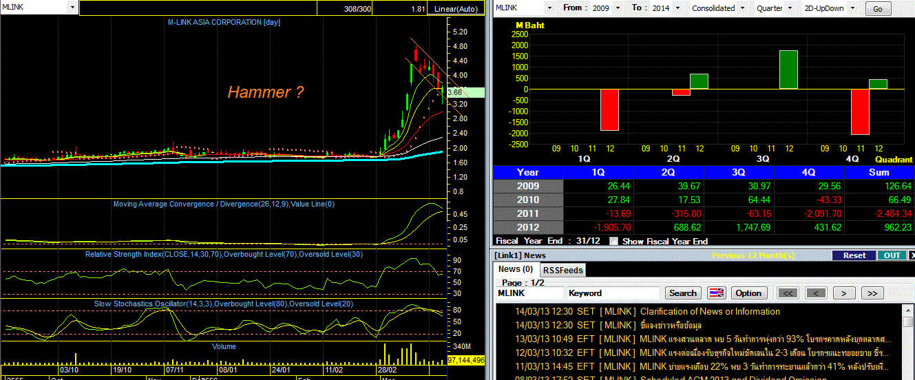Open the 12/03/13 10:32 EFT news item
915x380 pixels.
click(702, 352)
